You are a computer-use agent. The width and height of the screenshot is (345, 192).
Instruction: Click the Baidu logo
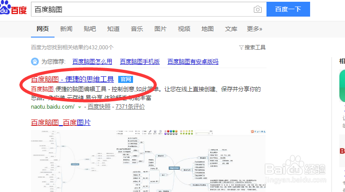pyautogui.click(x=13, y=8)
